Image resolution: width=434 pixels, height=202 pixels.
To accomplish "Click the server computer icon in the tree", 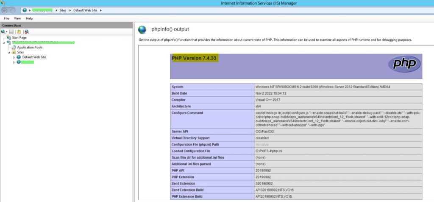I will click(x=8, y=42).
